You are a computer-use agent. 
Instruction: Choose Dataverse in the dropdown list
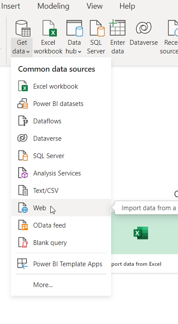(x=61, y=138)
